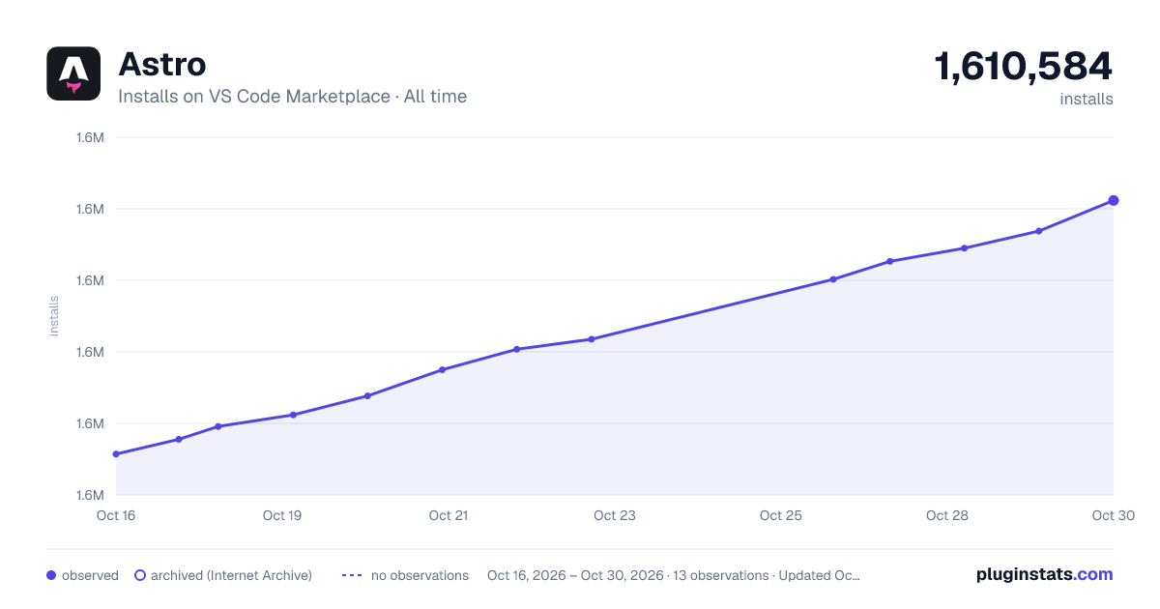Click 'archived (Internet Archive)' legend text
The width and height of the screenshot is (1160, 609).
click(x=232, y=575)
